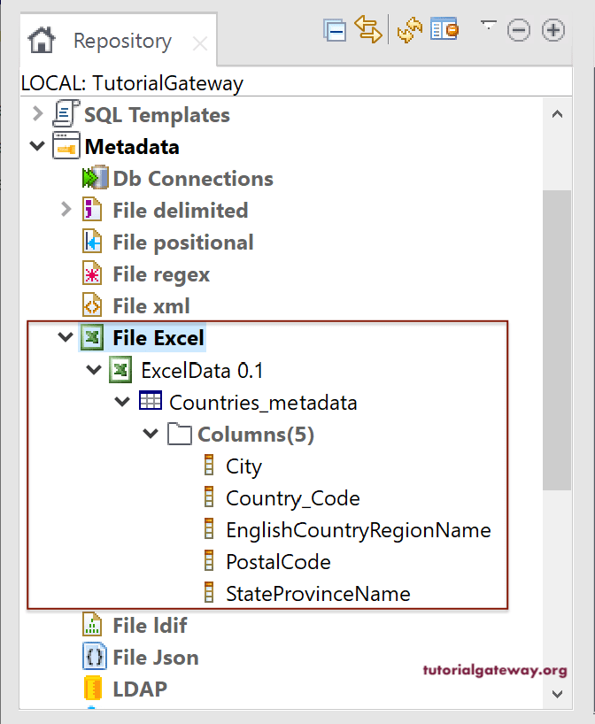Click the Refresh repository icon
This screenshot has height=724, width=595.
coord(410,30)
